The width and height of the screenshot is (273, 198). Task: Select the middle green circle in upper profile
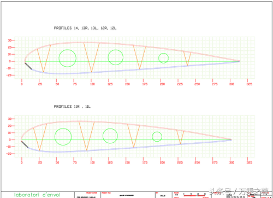(116, 57)
